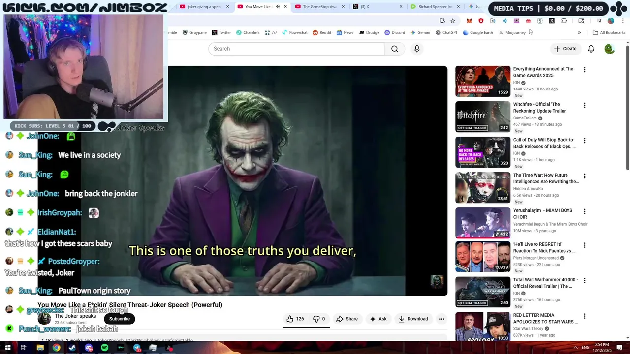This screenshot has height=354, width=630.
Task: Open the X extension icon in toolbar
Action: tap(552, 21)
